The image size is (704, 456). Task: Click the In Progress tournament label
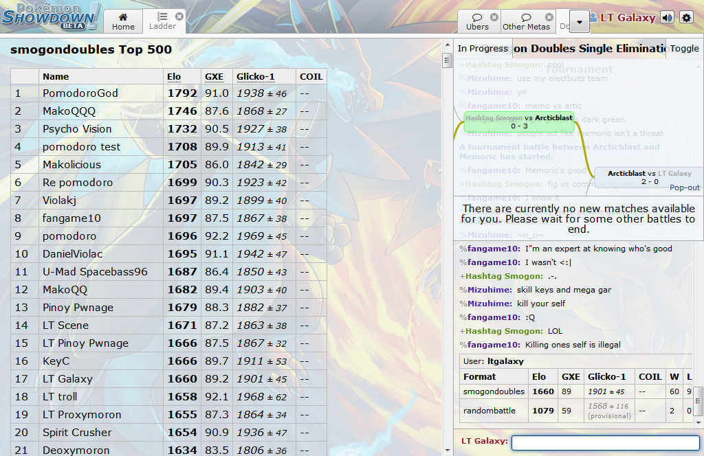click(483, 49)
